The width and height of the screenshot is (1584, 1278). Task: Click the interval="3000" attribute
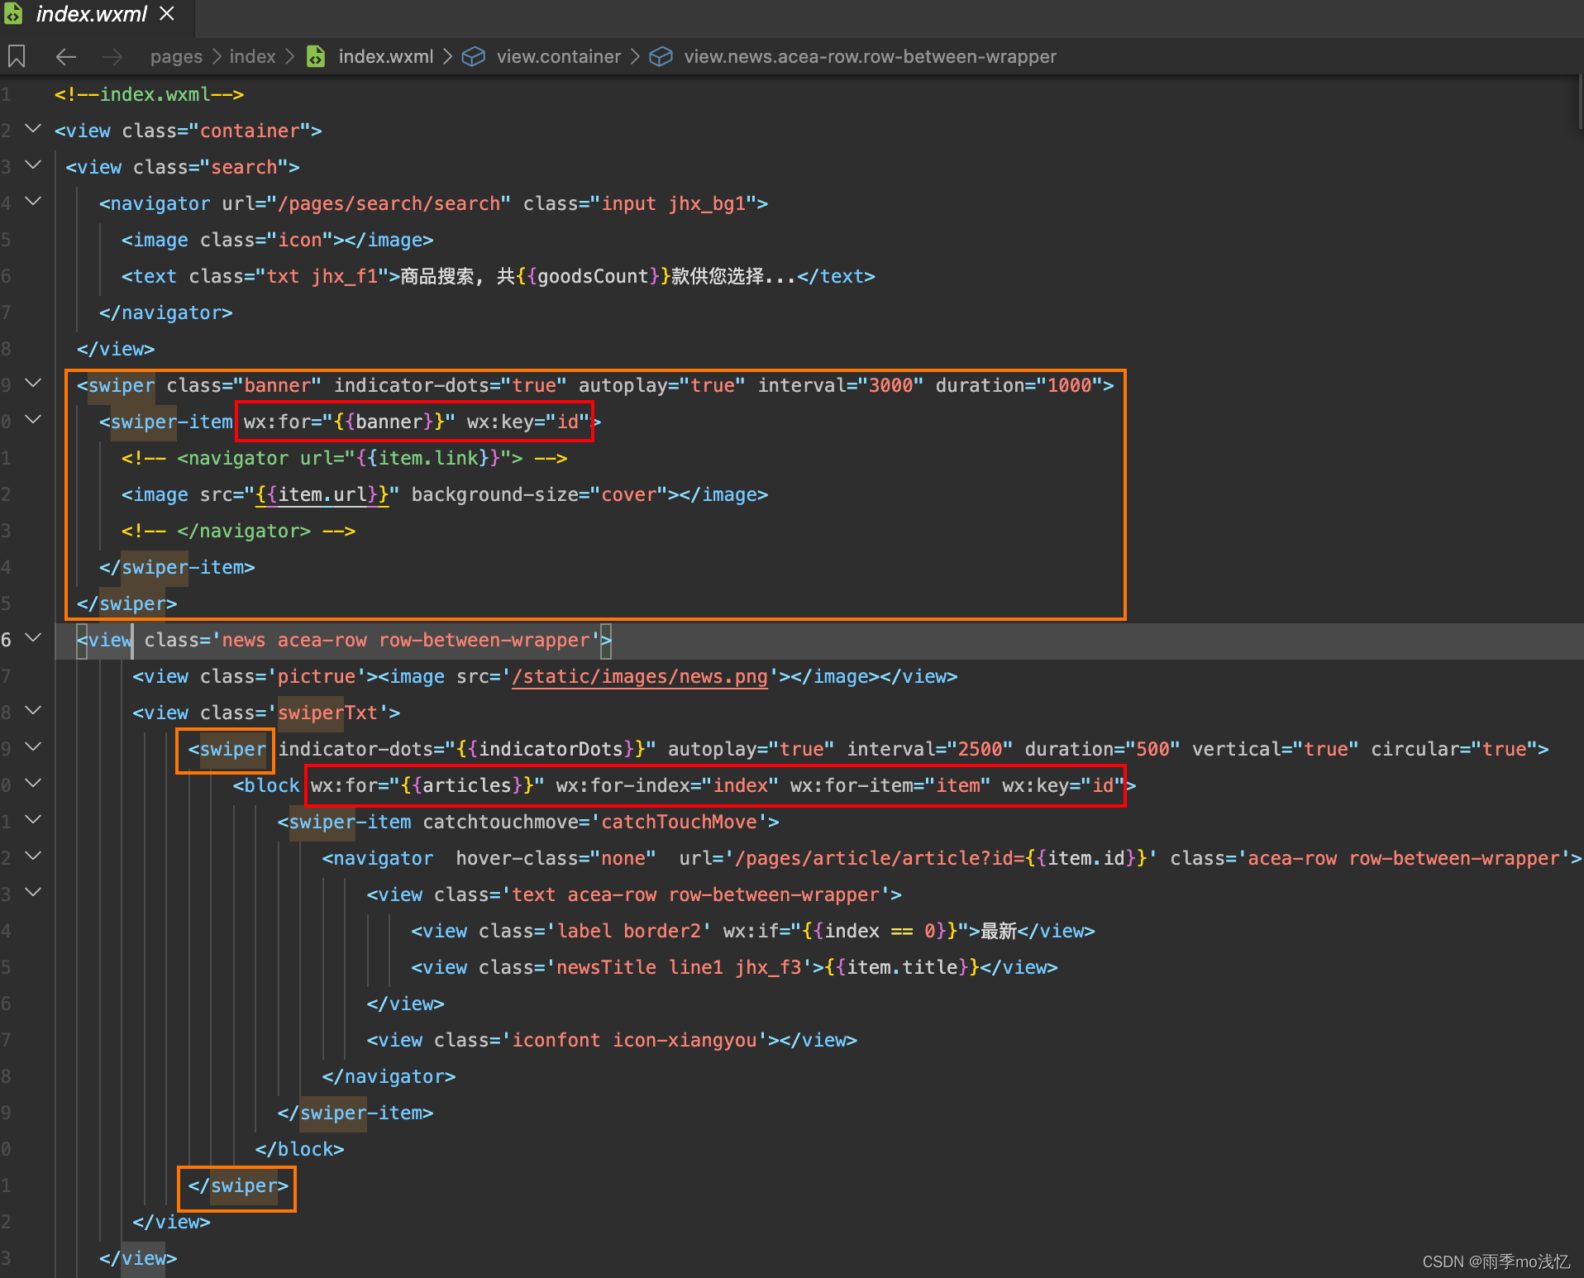tap(841, 385)
